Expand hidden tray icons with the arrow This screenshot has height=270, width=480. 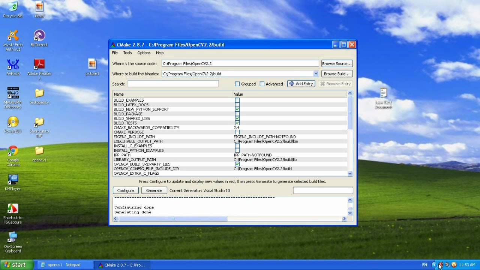point(434,265)
